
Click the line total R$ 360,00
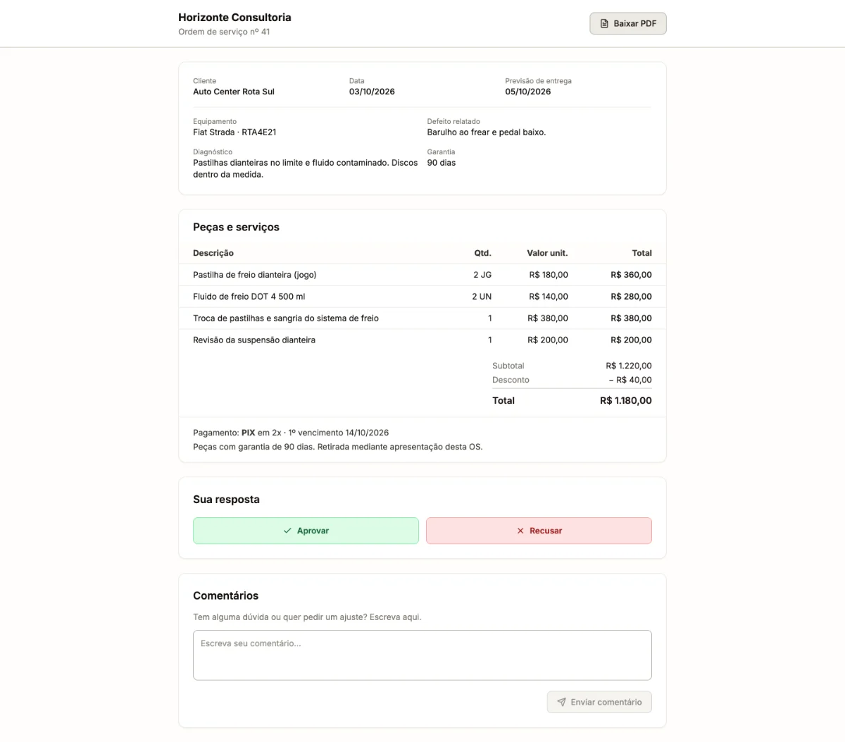pyautogui.click(x=631, y=275)
